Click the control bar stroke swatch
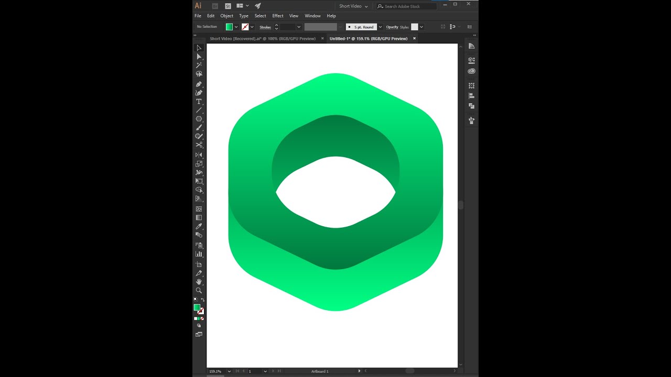This screenshot has height=377, width=671. (245, 27)
